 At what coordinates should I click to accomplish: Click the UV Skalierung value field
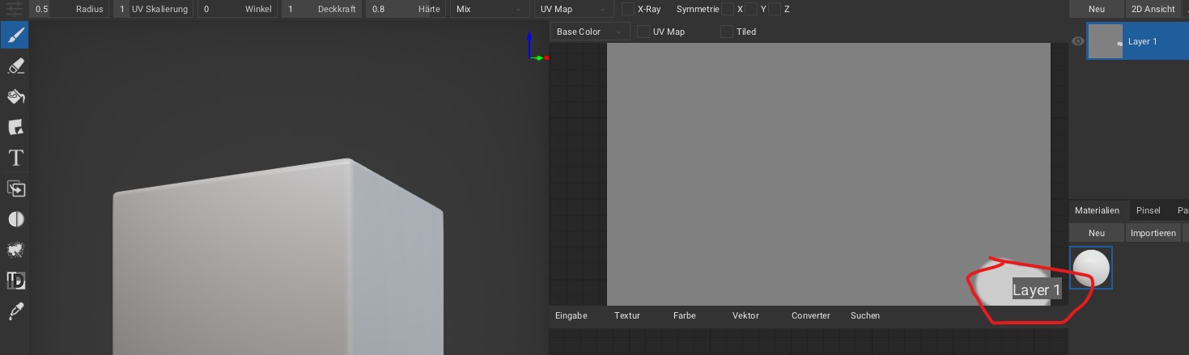point(154,9)
